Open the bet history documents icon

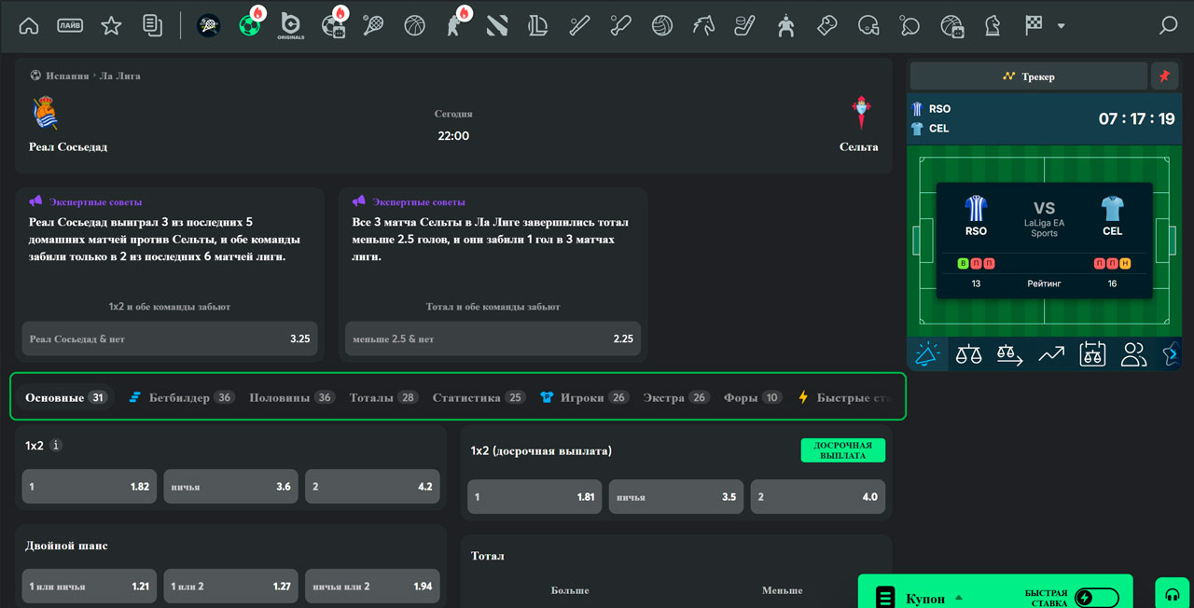pyautogui.click(x=152, y=26)
